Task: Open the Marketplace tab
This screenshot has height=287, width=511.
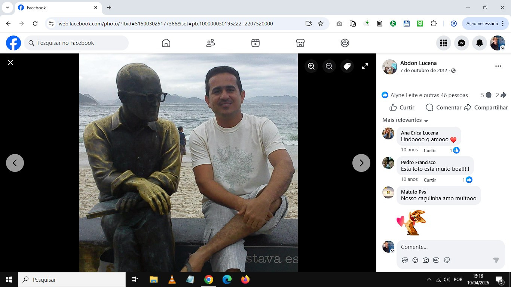Action: pyautogui.click(x=300, y=43)
